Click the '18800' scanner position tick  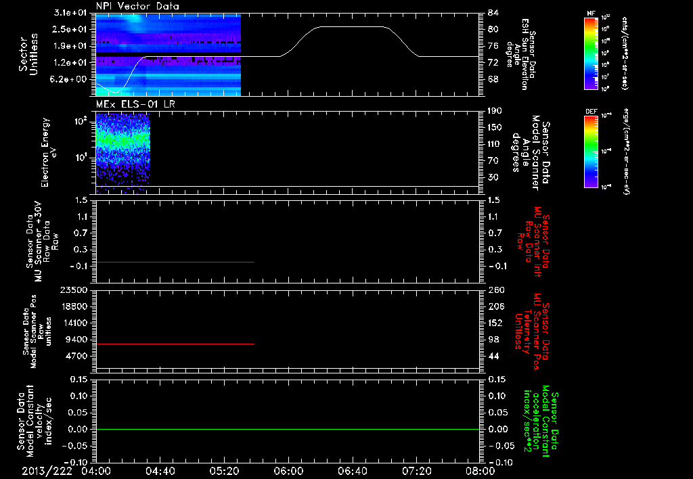[74, 306]
